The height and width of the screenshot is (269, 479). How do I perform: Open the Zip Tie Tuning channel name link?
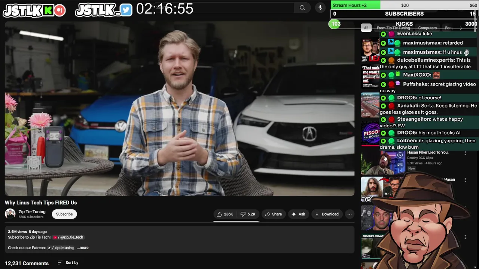point(32,212)
